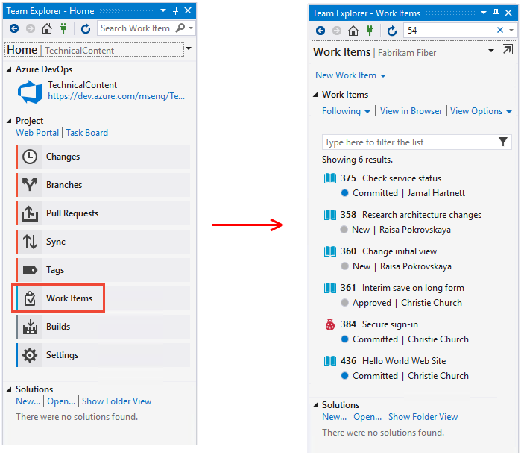Open Work Items | Fabrikam Fiber page dropdown
This screenshot has height=455, width=521.
click(x=491, y=51)
